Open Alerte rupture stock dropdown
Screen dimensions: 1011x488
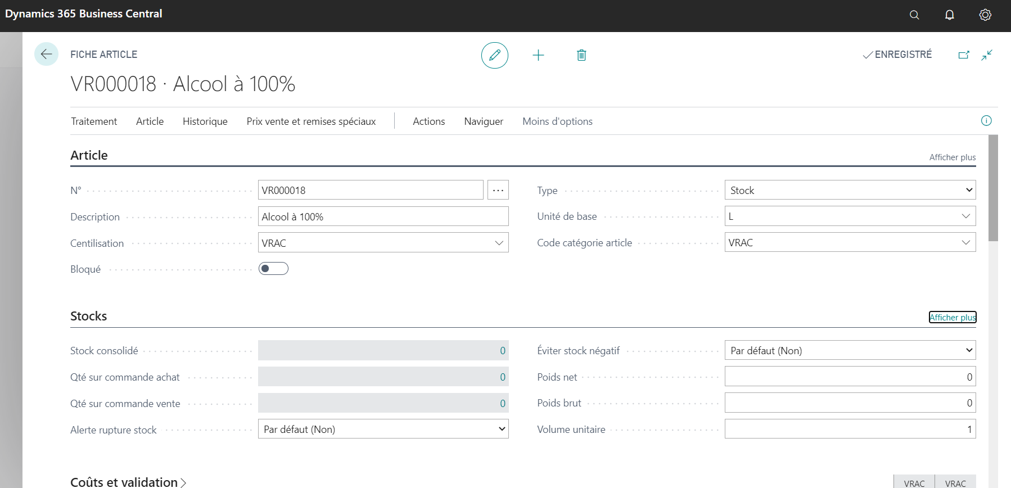[383, 429]
